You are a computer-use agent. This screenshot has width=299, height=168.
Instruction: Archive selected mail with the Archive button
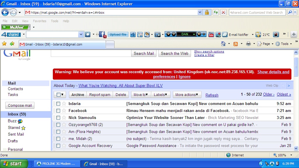[x=78, y=95]
